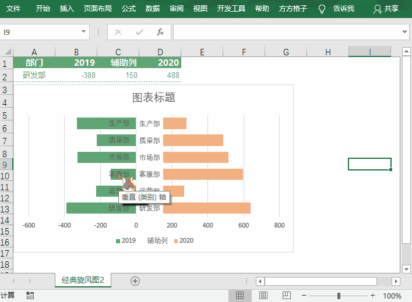The height and width of the screenshot is (302, 412).
Task: Go to next sheet tab arrow
Action: click(x=30, y=280)
